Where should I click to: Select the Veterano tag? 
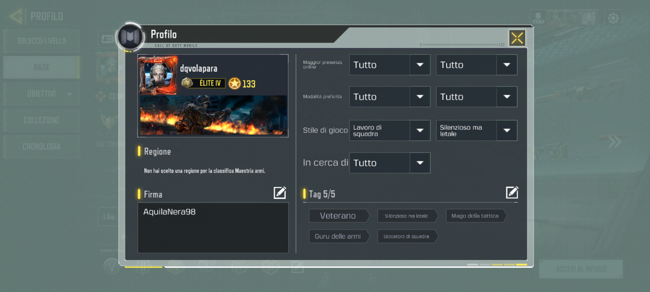(x=339, y=216)
